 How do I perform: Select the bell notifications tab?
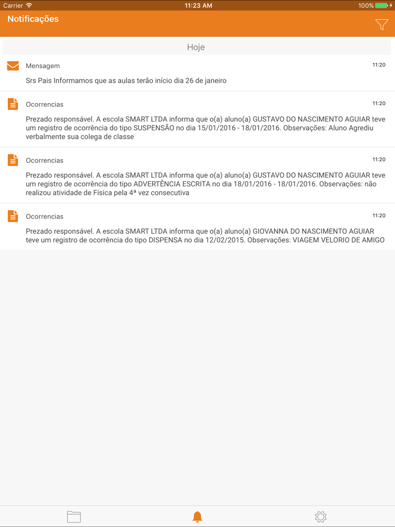click(x=197, y=517)
